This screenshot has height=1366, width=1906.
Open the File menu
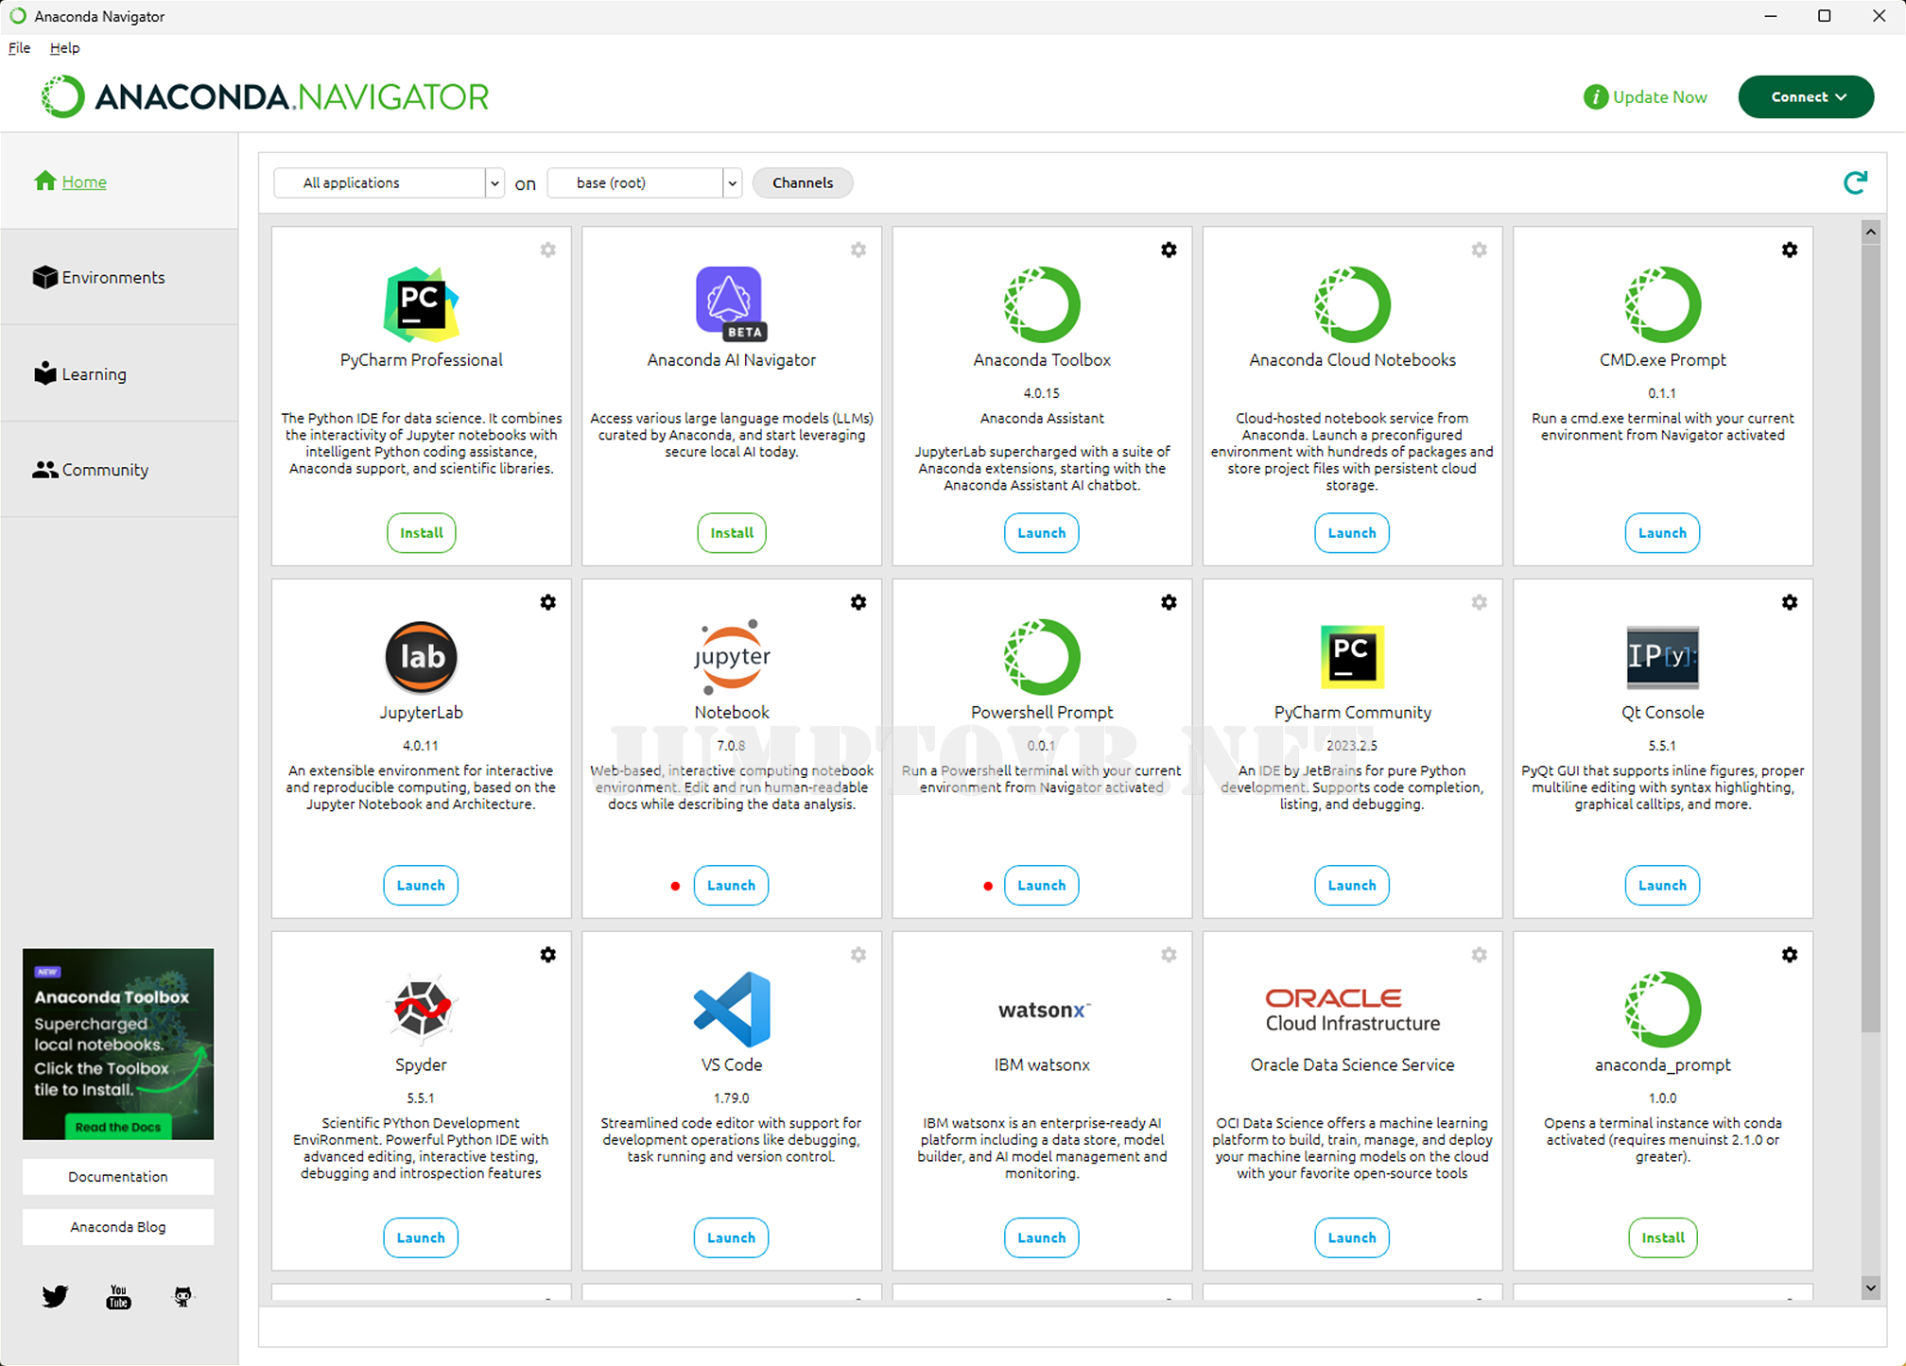[19, 47]
